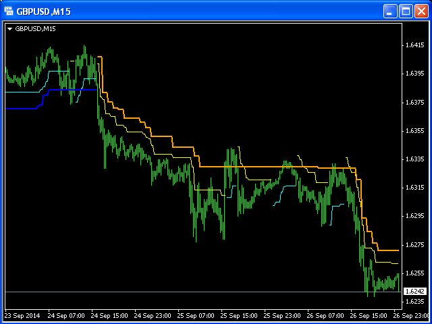Click the 1.6335 price scale label
Image resolution: width=432 pixels, height=324 pixels.
415,159
